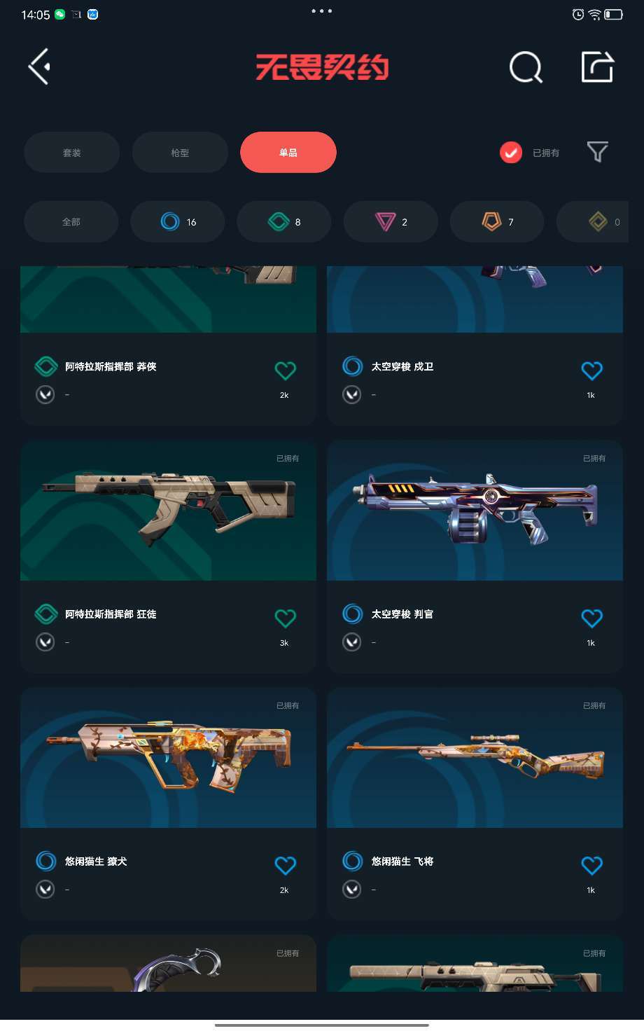This screenshot has height=1031, width=644.
Task: Open the search magnifier icon
Action: point(526,67)
